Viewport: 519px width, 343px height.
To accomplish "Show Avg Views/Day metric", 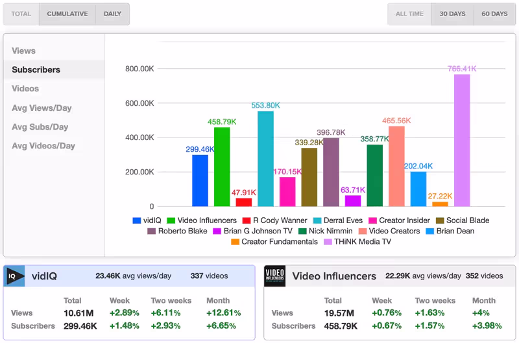I will [x=54, y=108].
